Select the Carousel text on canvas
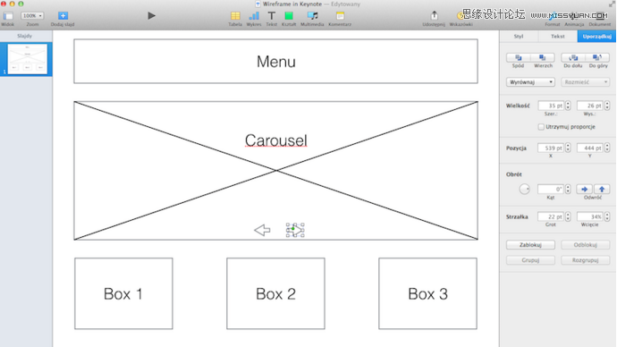Viewport: 617px width, 347px height. [x=275, y=140]
